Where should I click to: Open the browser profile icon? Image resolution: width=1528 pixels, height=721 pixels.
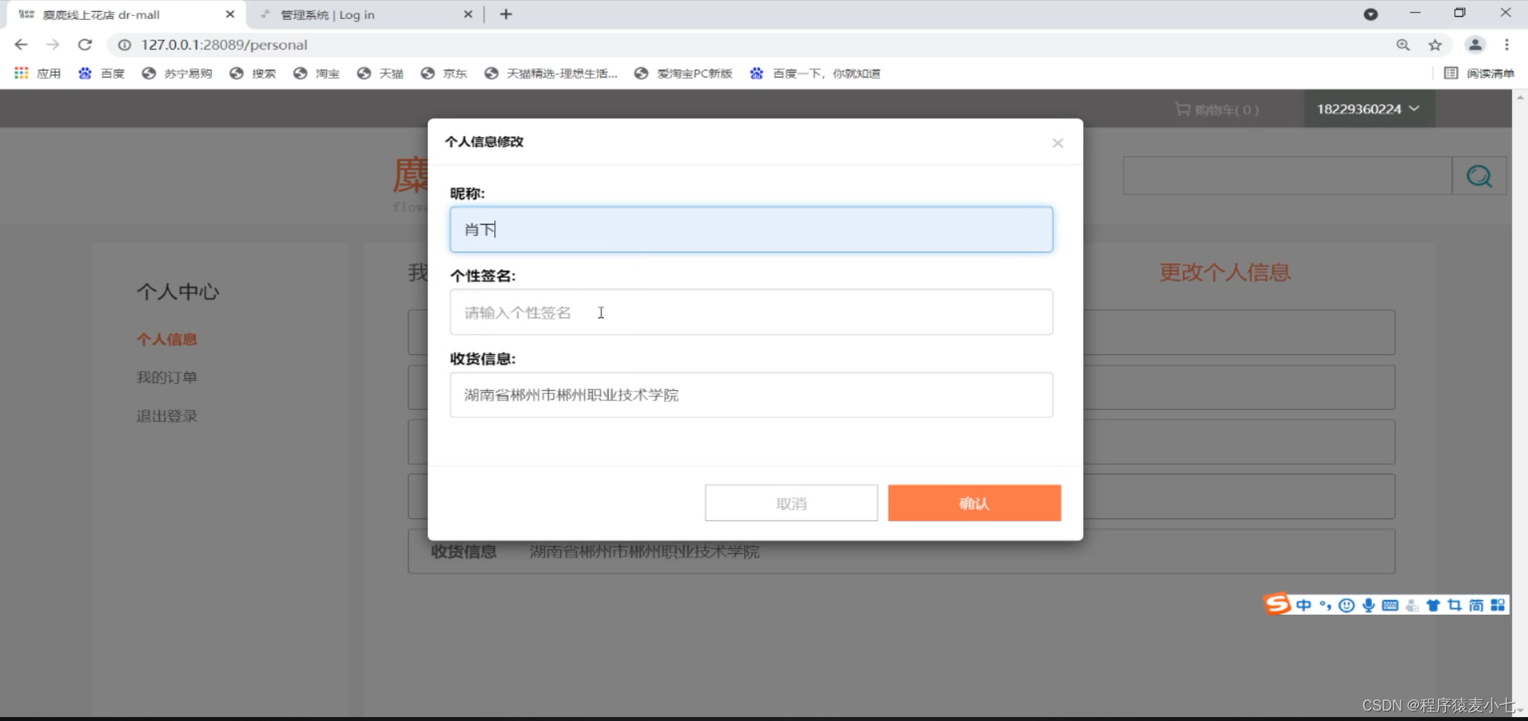pyautogui.click(x=1475, y=45)
